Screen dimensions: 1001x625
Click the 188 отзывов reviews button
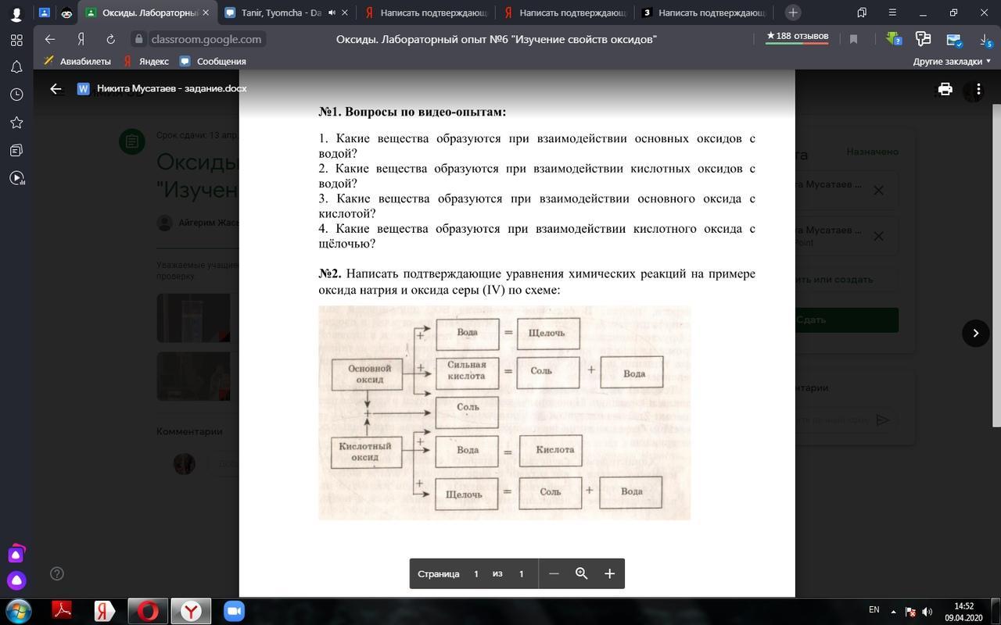click(797, 36)
